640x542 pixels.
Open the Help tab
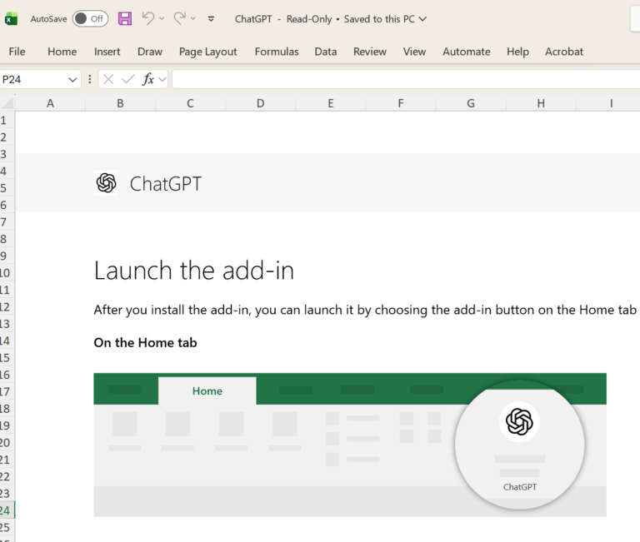pos(517,52)
